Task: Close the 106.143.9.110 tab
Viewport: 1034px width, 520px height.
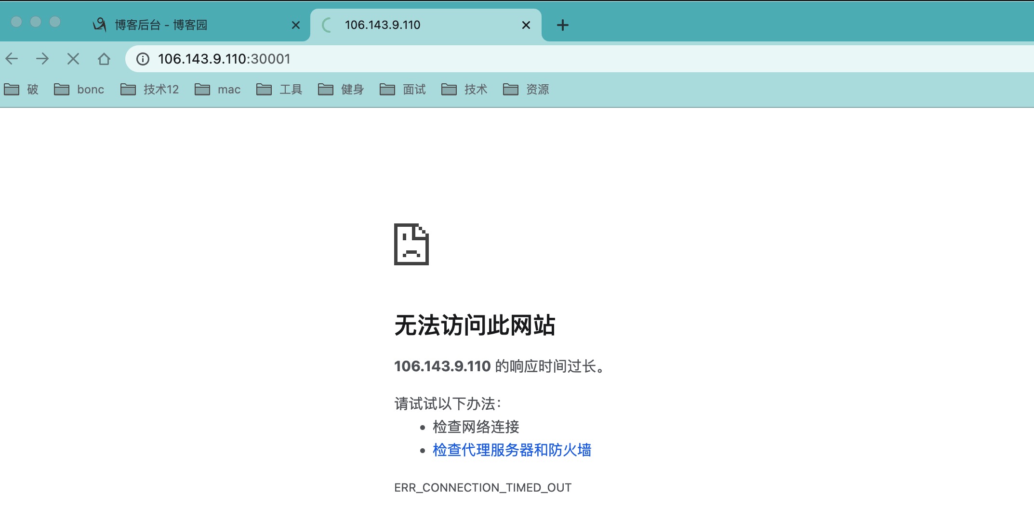Action: (526, 25)
